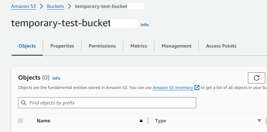Open the Metrics tab
This screenshot has width=267, height=132.
pyautogui.click(x=139, y=46)
